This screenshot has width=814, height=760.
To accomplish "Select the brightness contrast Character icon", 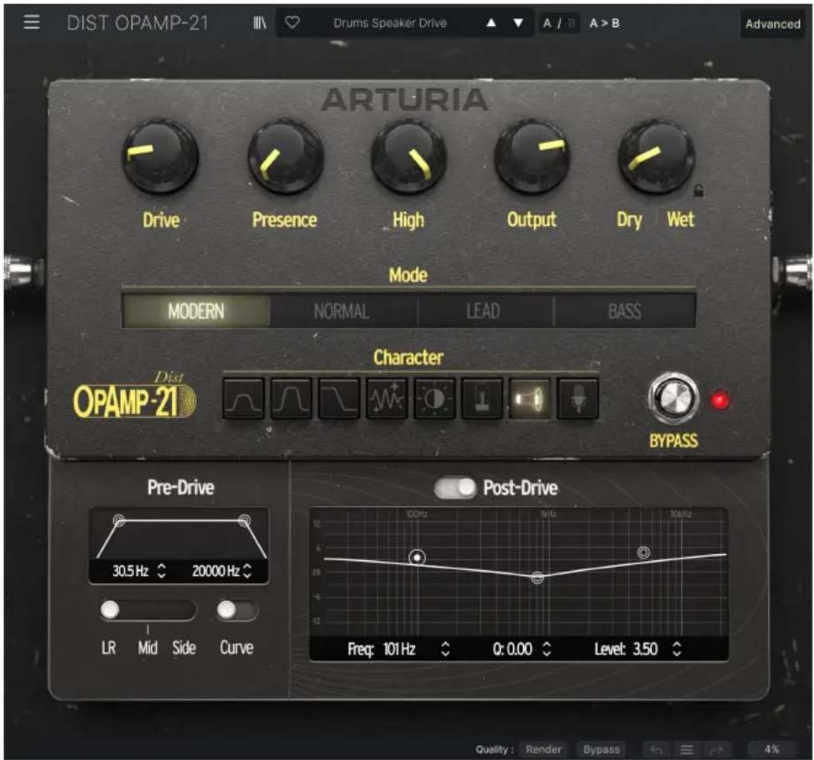I will tap(435, 399).
